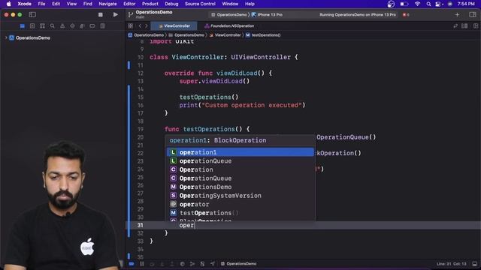
Task: Click Step out in debug bar
Action: 172,263
